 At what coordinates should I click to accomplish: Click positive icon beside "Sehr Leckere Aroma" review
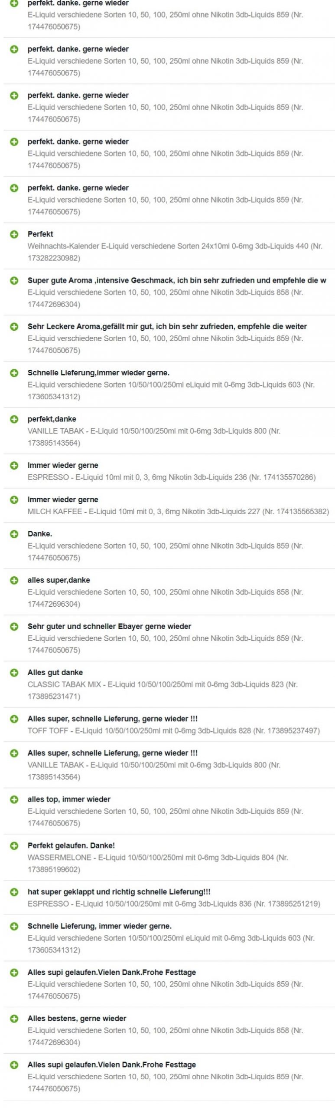pyautogui.click(x=14, y=327)
